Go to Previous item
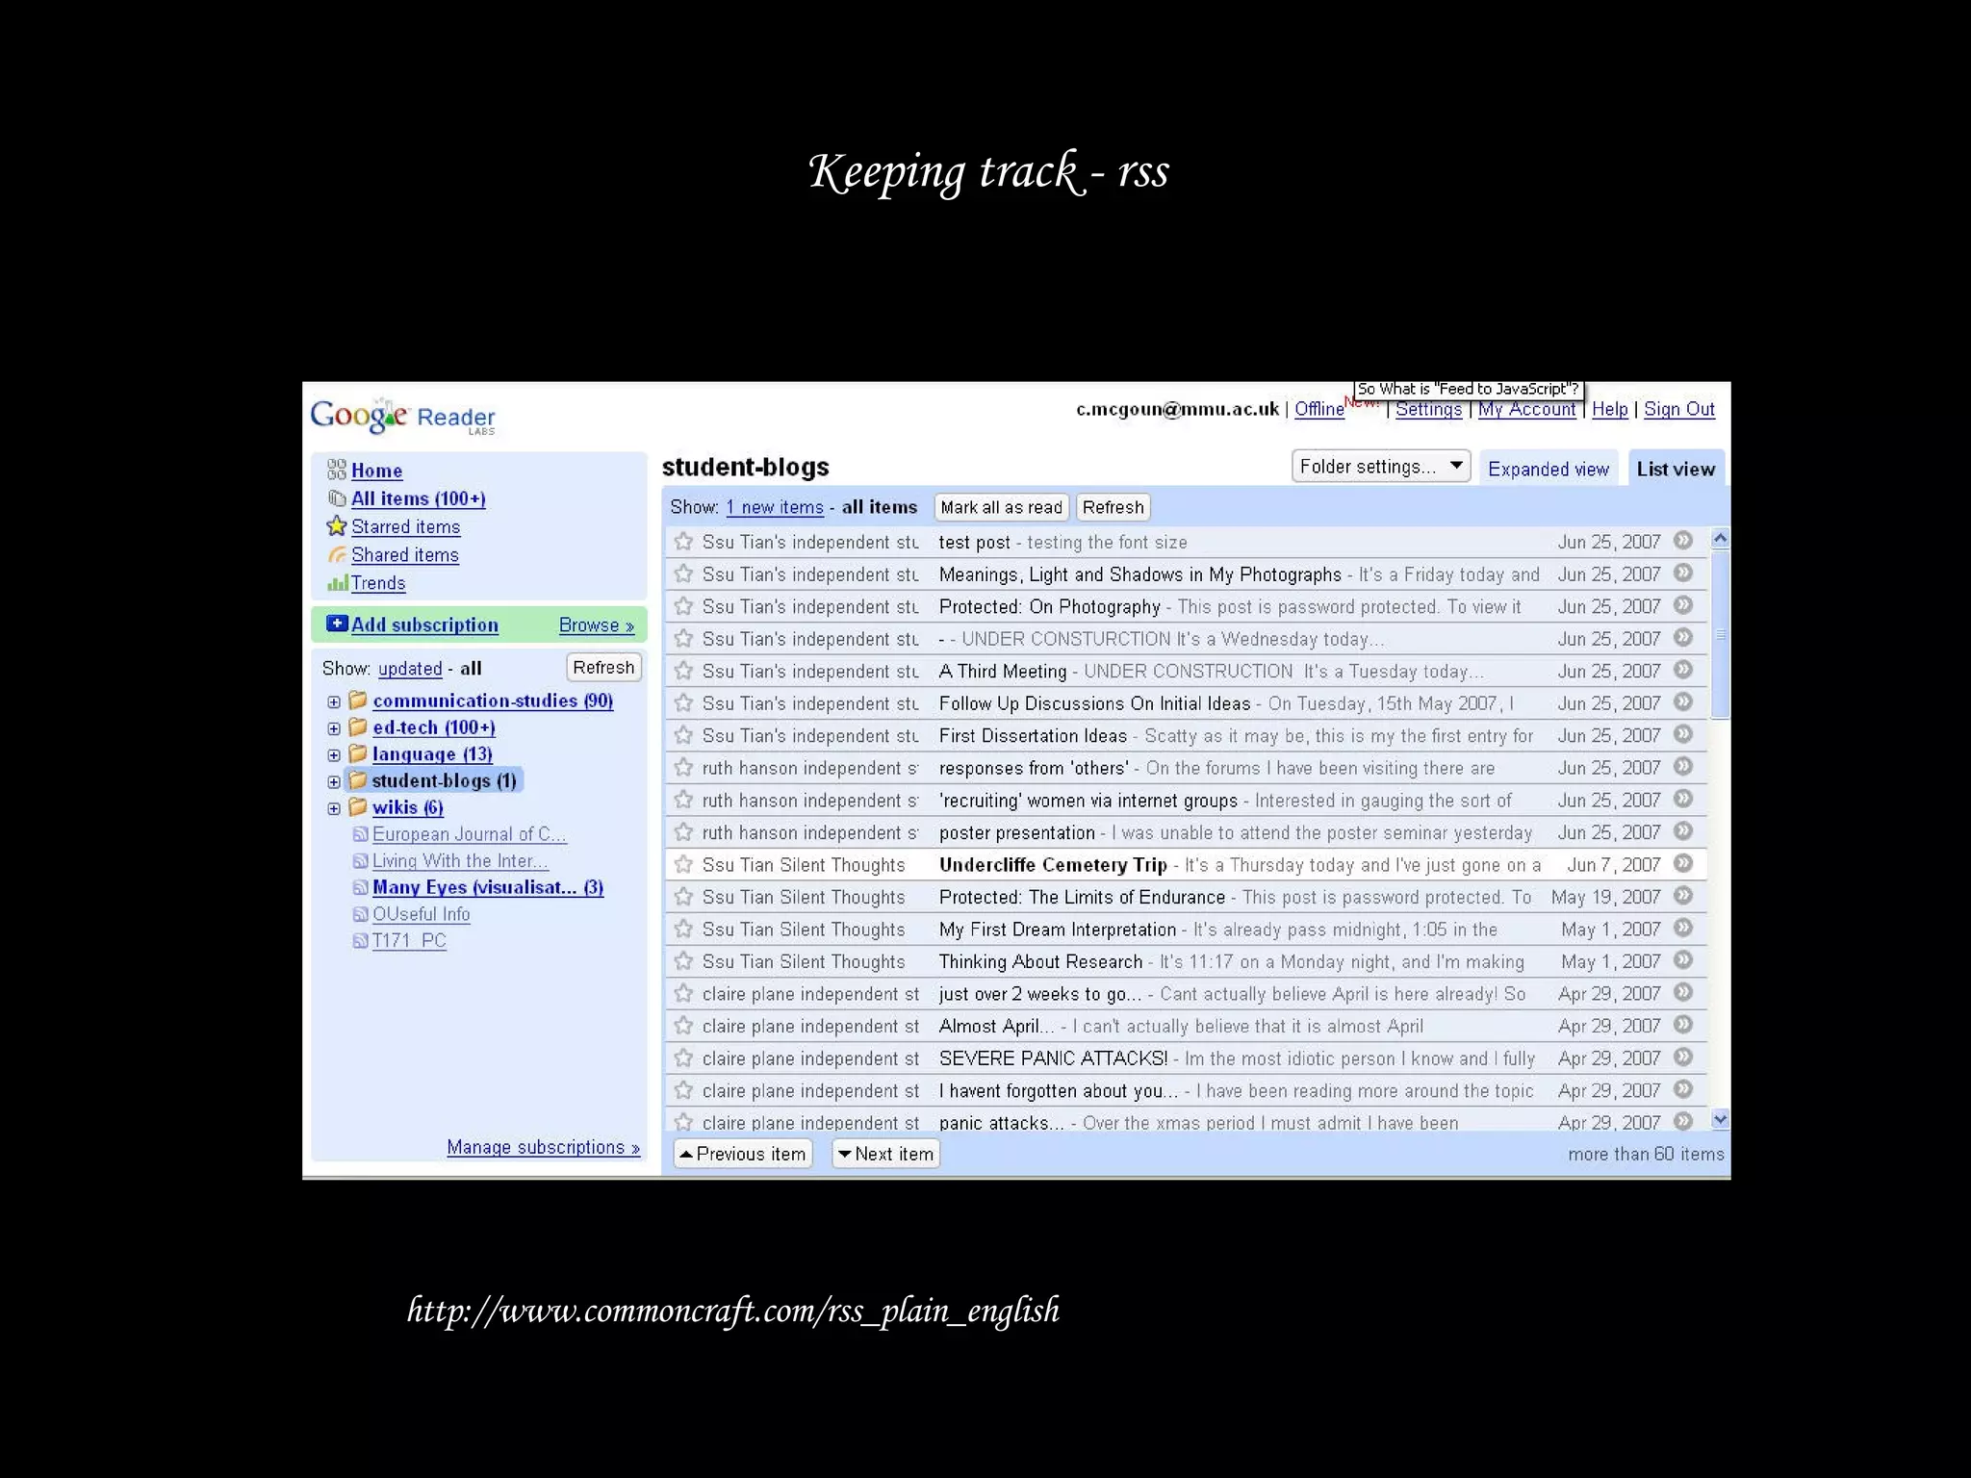The height and width of the screenshot is (1478, 1971). [742, 1154]
